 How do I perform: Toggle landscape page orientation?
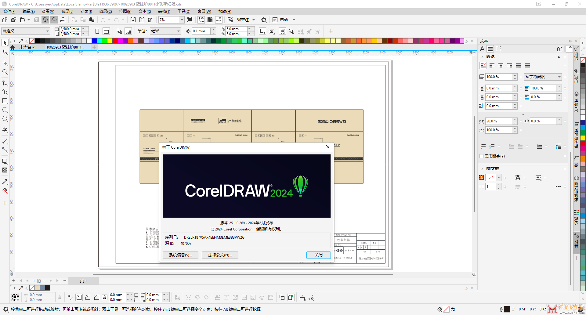pos(106,31)
